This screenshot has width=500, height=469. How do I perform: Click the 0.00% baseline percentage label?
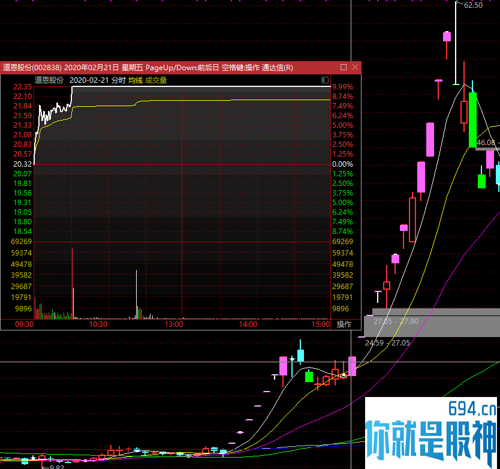(x=342, y=164)
